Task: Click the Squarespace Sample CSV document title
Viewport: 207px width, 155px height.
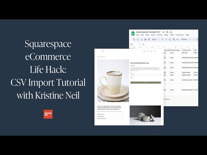Action: (x=148, y=32)
